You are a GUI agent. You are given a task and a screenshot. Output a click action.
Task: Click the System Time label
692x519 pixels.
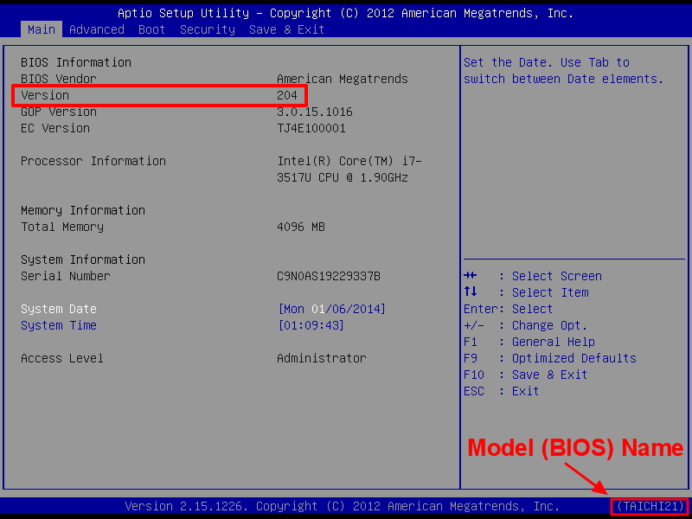[59, 325]
